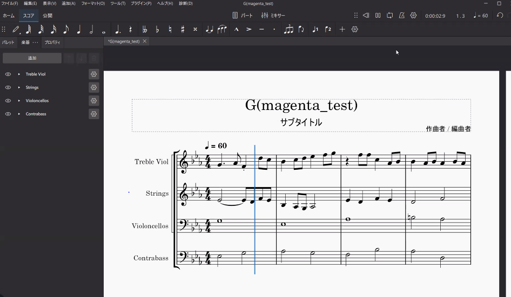
Task: Open note input toolbar settings gear
Action: click(355, 30)
